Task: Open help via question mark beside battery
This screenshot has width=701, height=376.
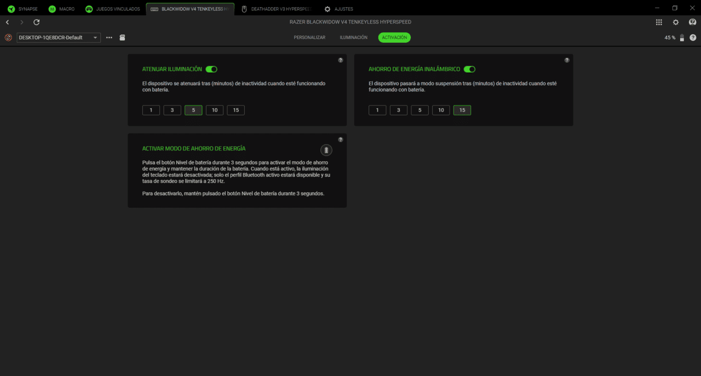Action: (x=693, y=38)
